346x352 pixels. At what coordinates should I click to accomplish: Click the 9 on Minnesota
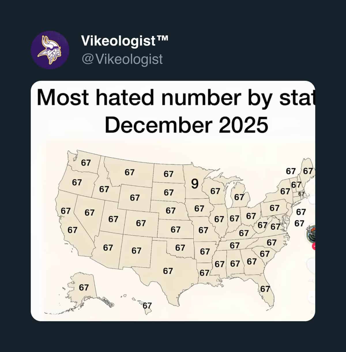coord(195,184)
